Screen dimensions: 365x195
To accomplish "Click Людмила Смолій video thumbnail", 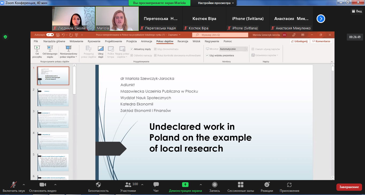I will tap(74, 19).
